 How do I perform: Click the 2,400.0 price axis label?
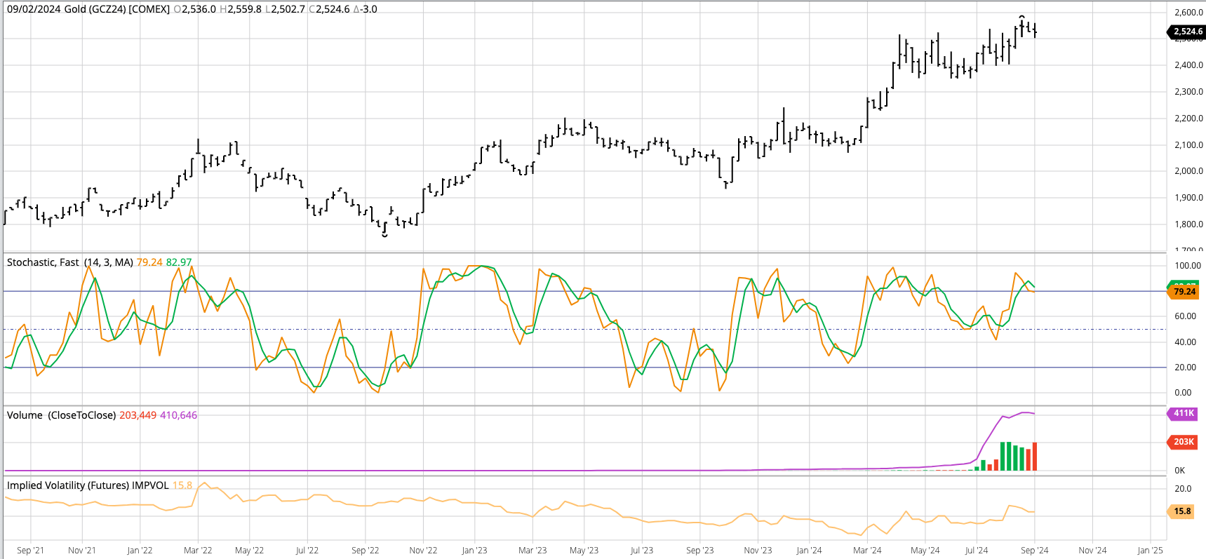(1188, 65)
